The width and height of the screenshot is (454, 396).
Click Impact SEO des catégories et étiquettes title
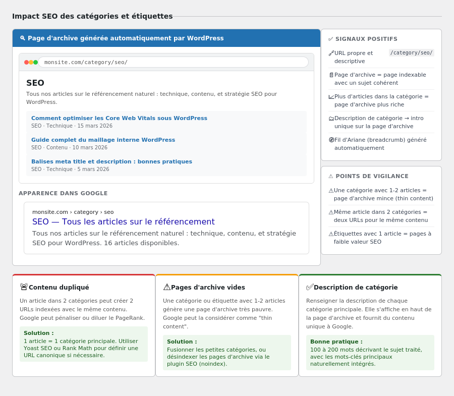tap(92, 16)
